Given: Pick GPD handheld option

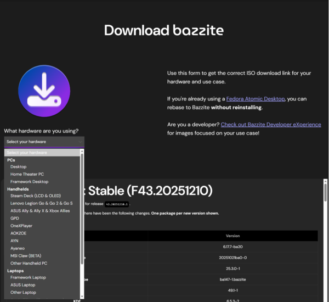Looking at the screenshot, I should tap(42, 219).
